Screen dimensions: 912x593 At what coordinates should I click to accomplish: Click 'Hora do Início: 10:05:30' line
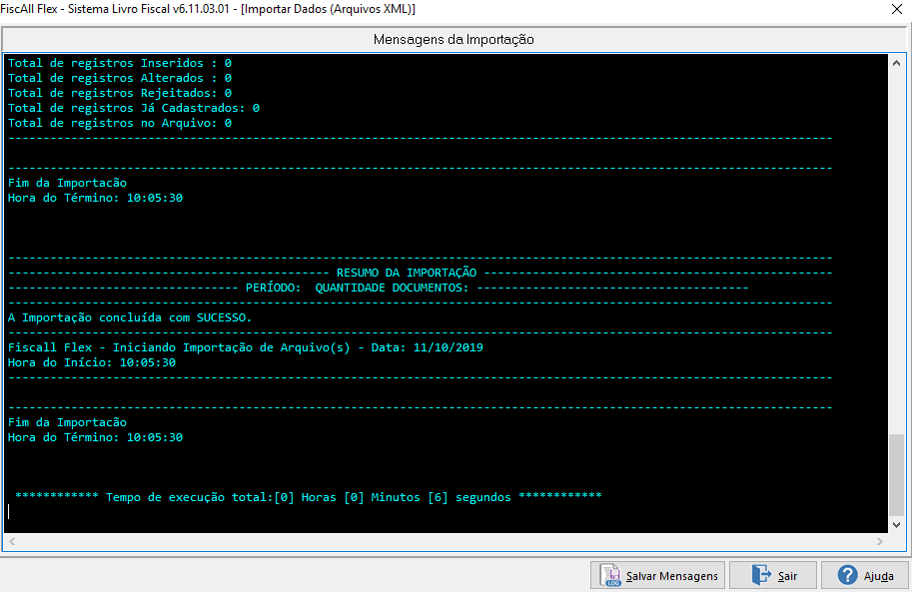tap(92, 362)
